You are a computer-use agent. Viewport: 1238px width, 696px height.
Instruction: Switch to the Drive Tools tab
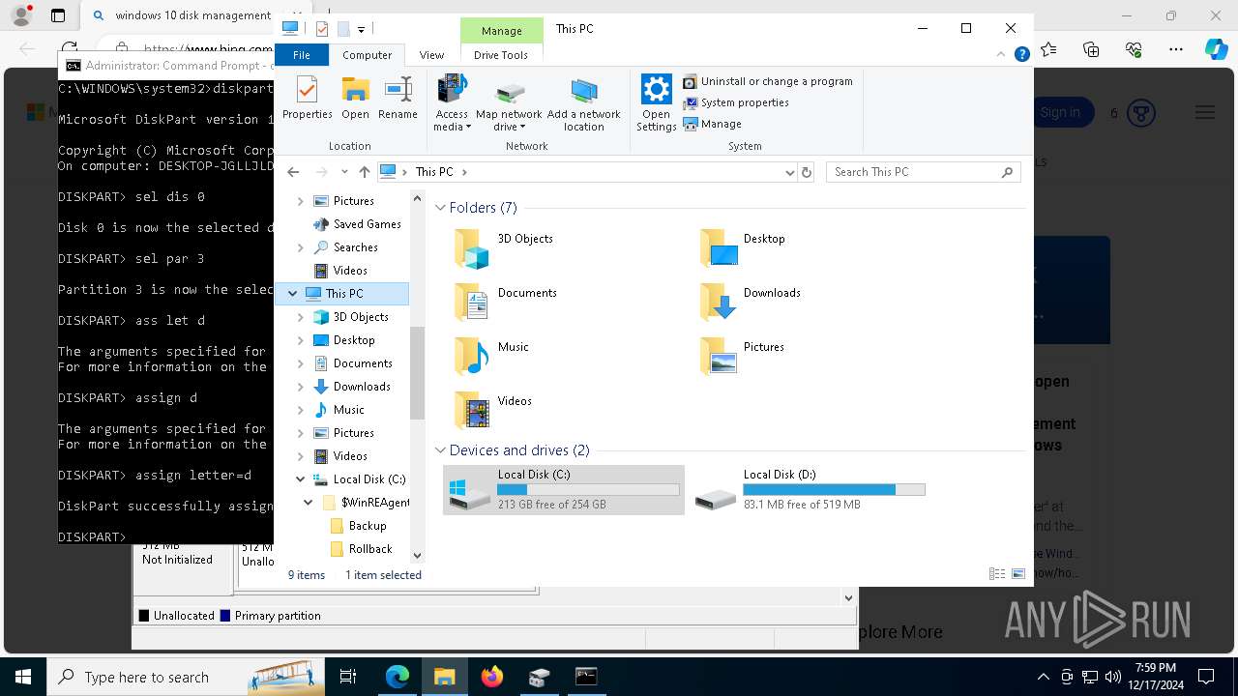coord(501,55)
